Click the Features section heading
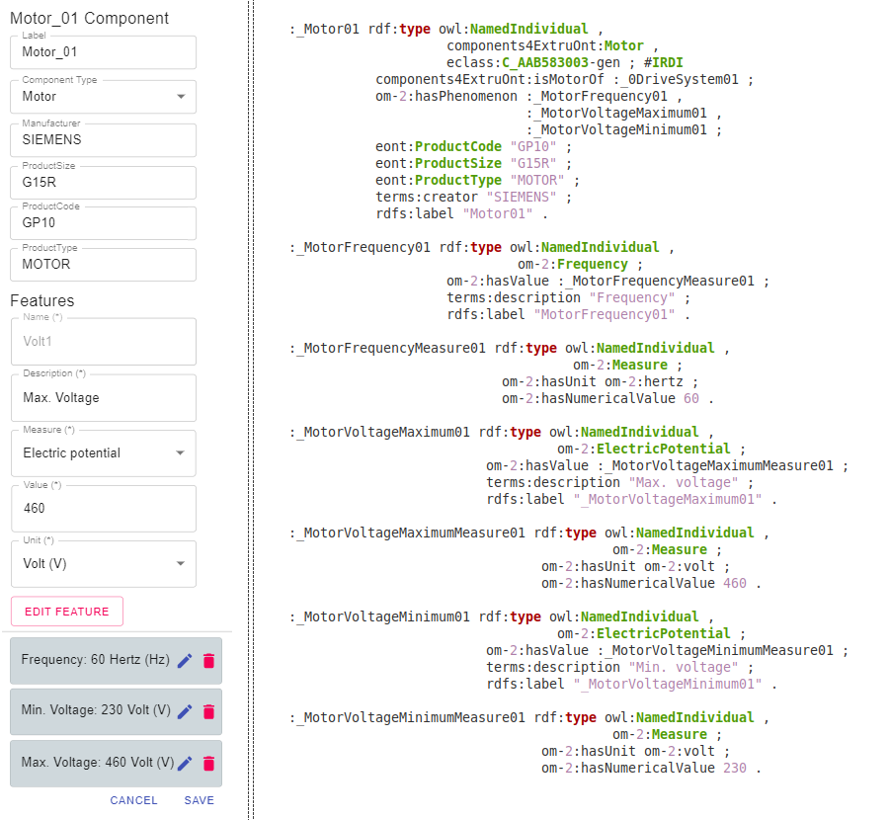 point(42,300)
